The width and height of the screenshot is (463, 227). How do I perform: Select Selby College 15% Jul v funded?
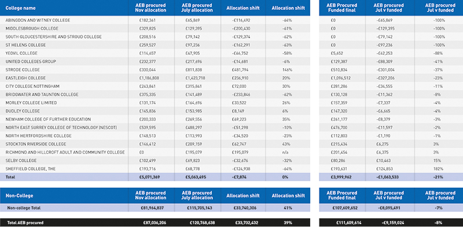click(438, 161)
